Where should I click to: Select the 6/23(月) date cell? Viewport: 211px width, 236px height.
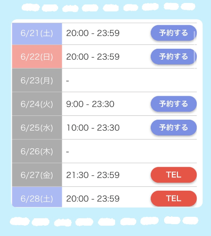tap(37, 80)
